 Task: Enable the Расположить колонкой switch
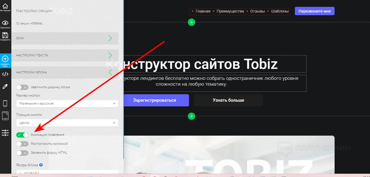pos(22,144)
